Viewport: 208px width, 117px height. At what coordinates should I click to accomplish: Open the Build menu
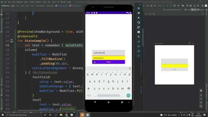[45, 2]
